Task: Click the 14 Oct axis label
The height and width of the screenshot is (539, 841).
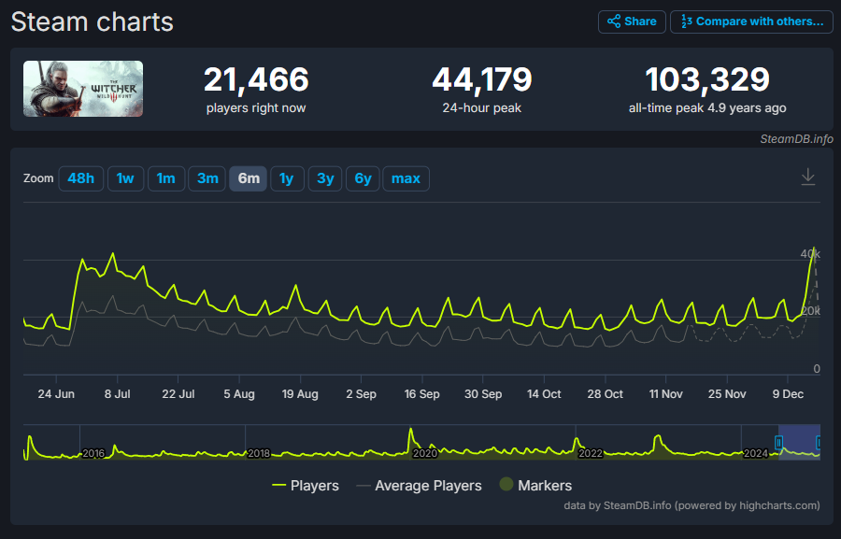Action: (544, 394)
